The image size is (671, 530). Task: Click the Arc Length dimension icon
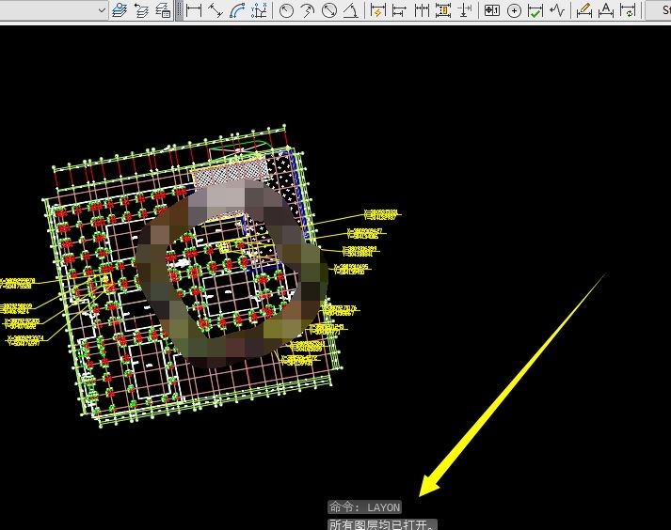[x=238, y=11]
